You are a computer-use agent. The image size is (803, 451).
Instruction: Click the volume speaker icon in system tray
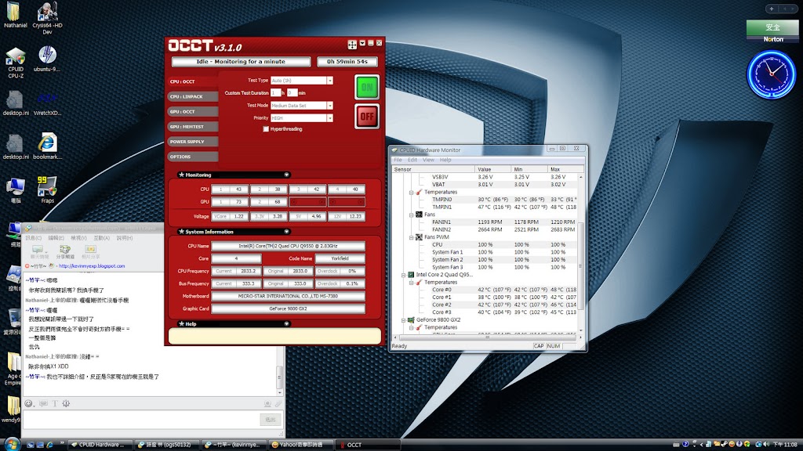pyautogui.click(x=767, y=445)
